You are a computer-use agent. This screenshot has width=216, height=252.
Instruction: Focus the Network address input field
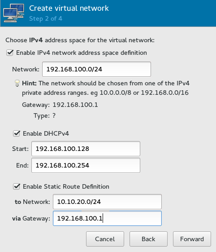tap(96, 69)
